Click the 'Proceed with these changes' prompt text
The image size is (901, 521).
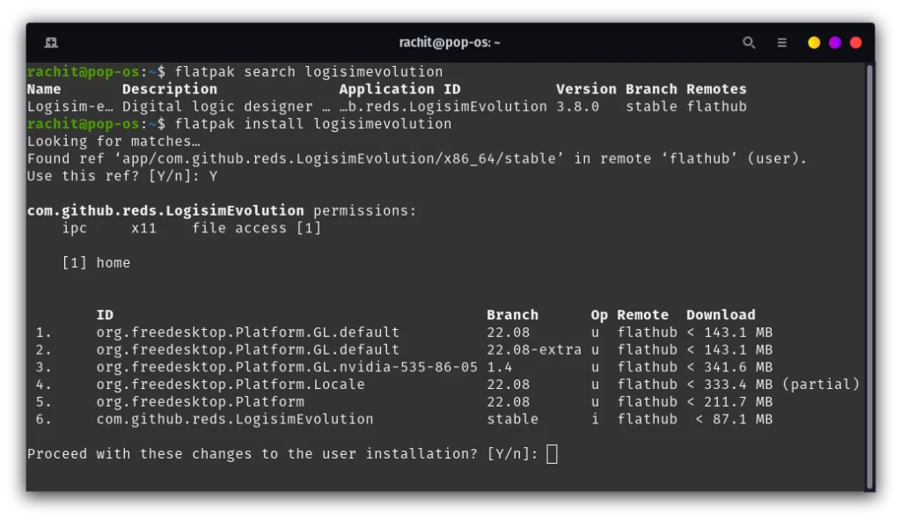coord(282,454)
